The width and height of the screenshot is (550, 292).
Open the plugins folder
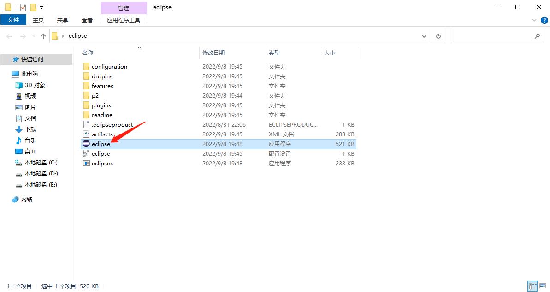coord(101,105)
